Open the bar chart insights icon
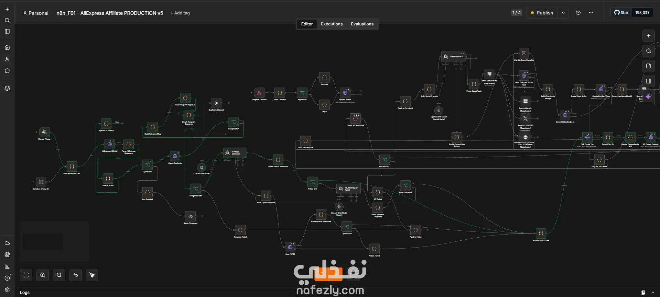The height and width of the screenshot is (297, 660). (x=7, y=266)
